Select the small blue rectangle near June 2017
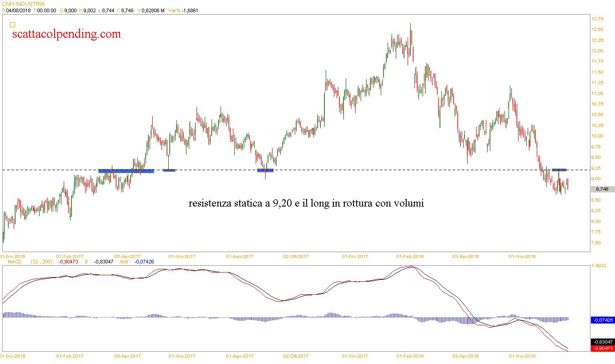 pos(169,170)
